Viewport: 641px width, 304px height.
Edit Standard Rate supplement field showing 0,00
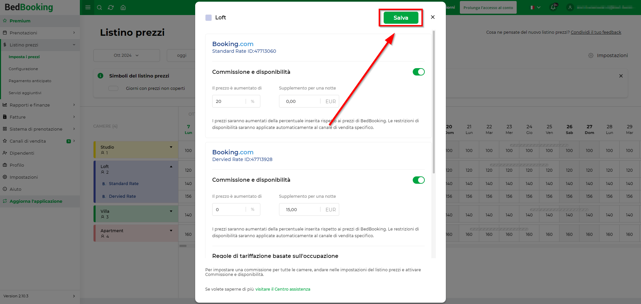coord(309,101)
